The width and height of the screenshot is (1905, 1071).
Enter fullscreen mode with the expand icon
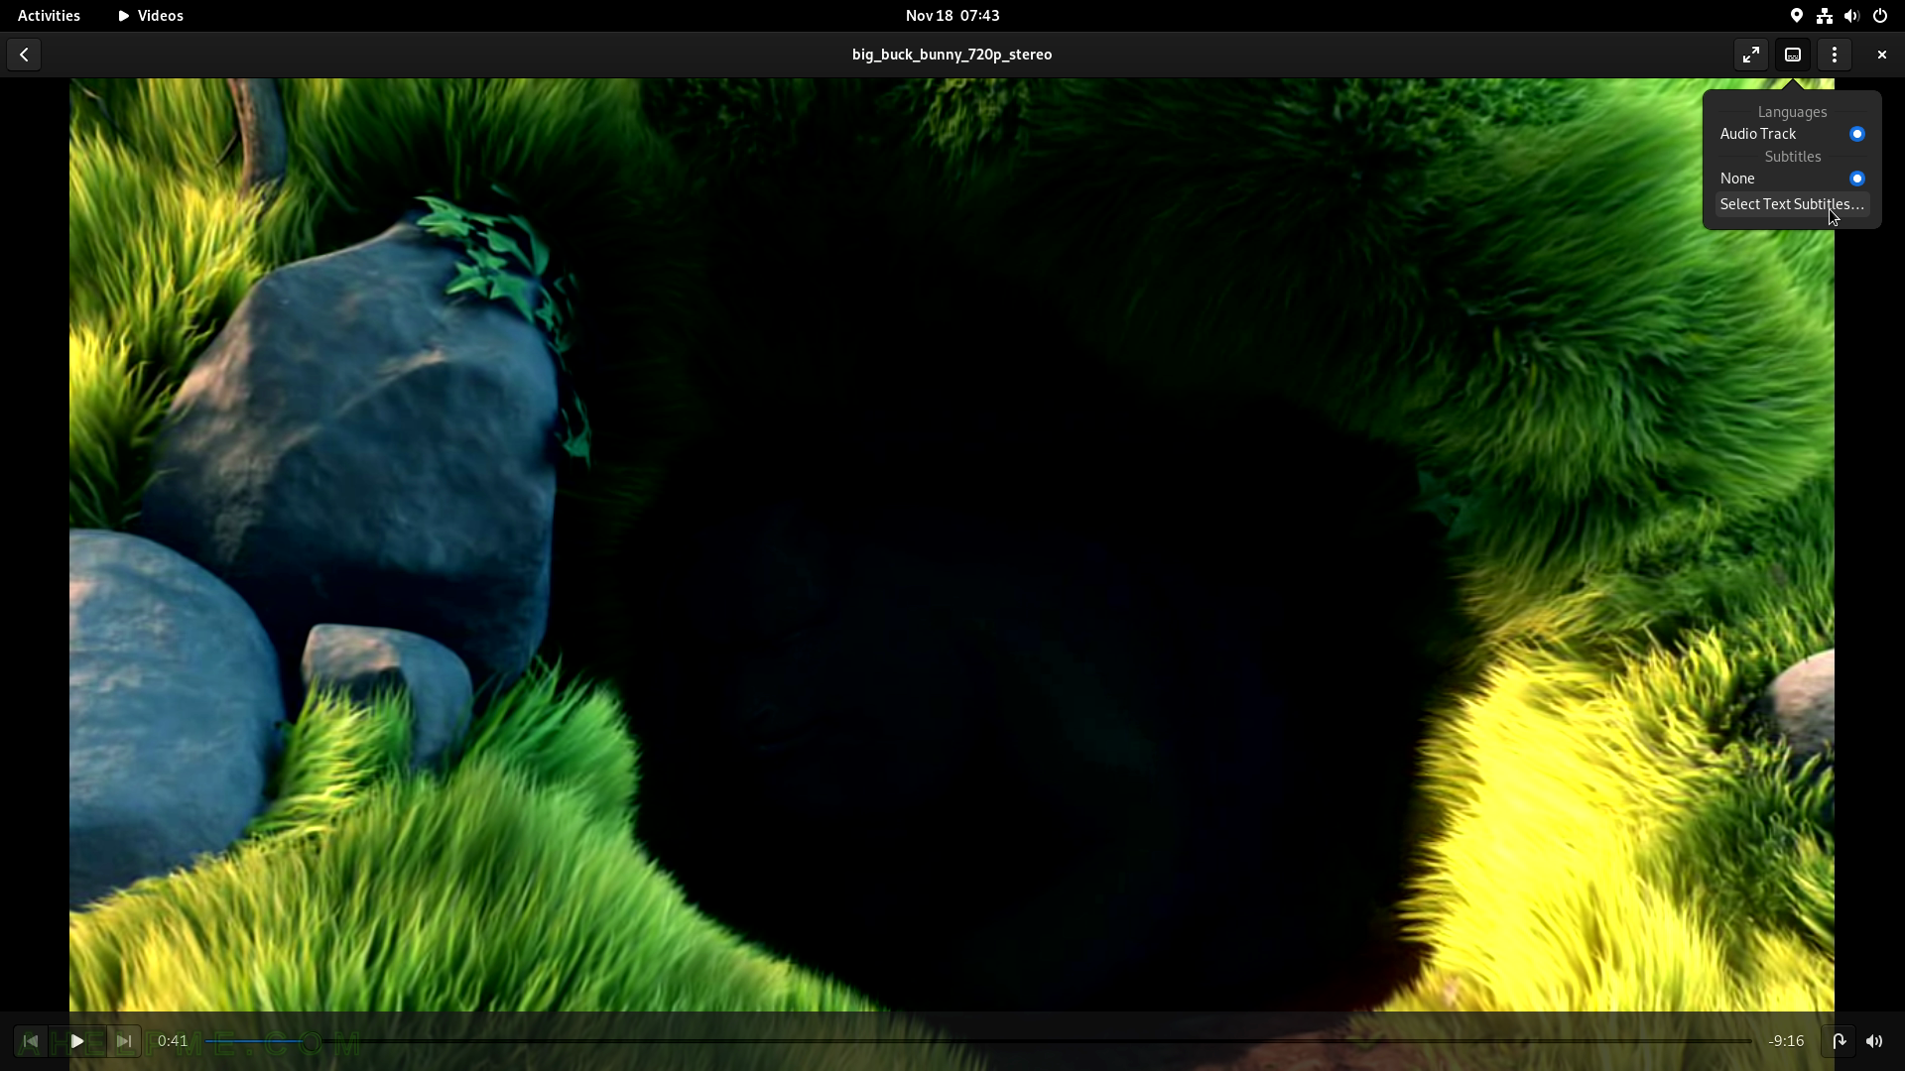(x=1751, y=55)
